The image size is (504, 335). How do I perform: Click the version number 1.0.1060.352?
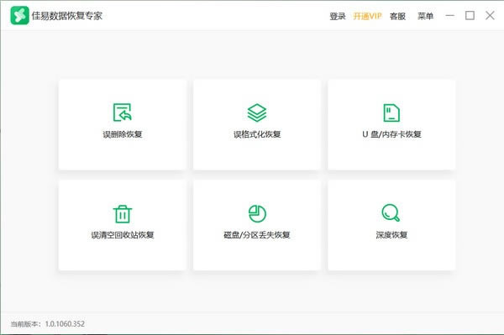(x=65, y=324)
